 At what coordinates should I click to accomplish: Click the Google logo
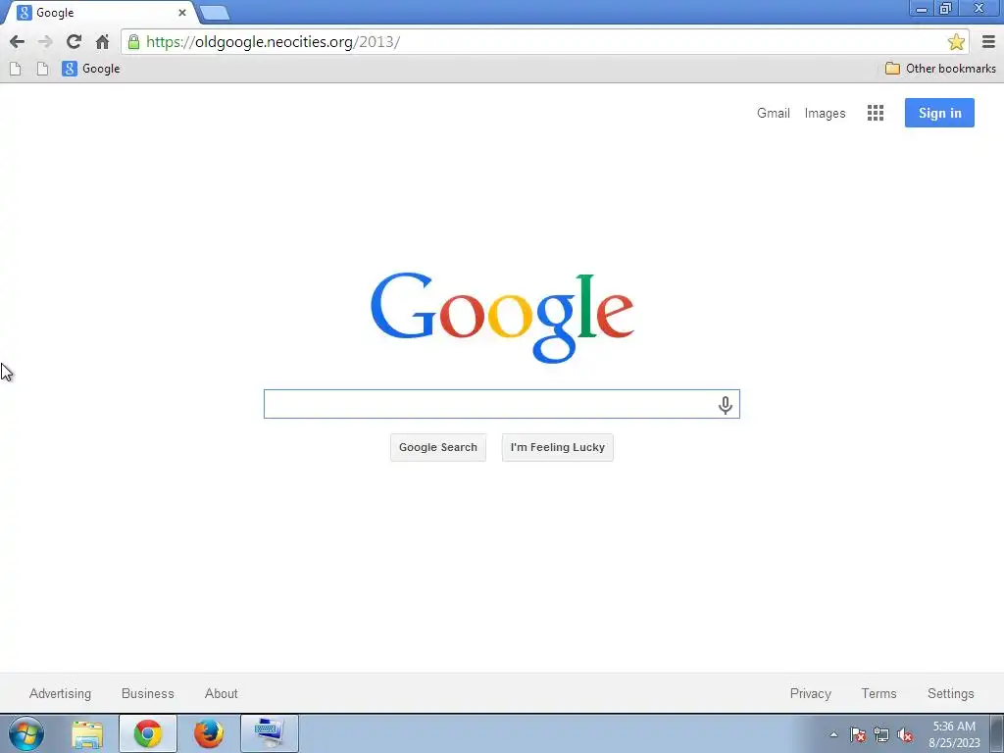click(x=502, y=318)
